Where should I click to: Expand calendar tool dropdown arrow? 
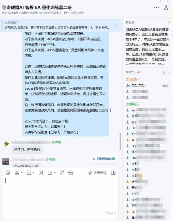[55, 173]
